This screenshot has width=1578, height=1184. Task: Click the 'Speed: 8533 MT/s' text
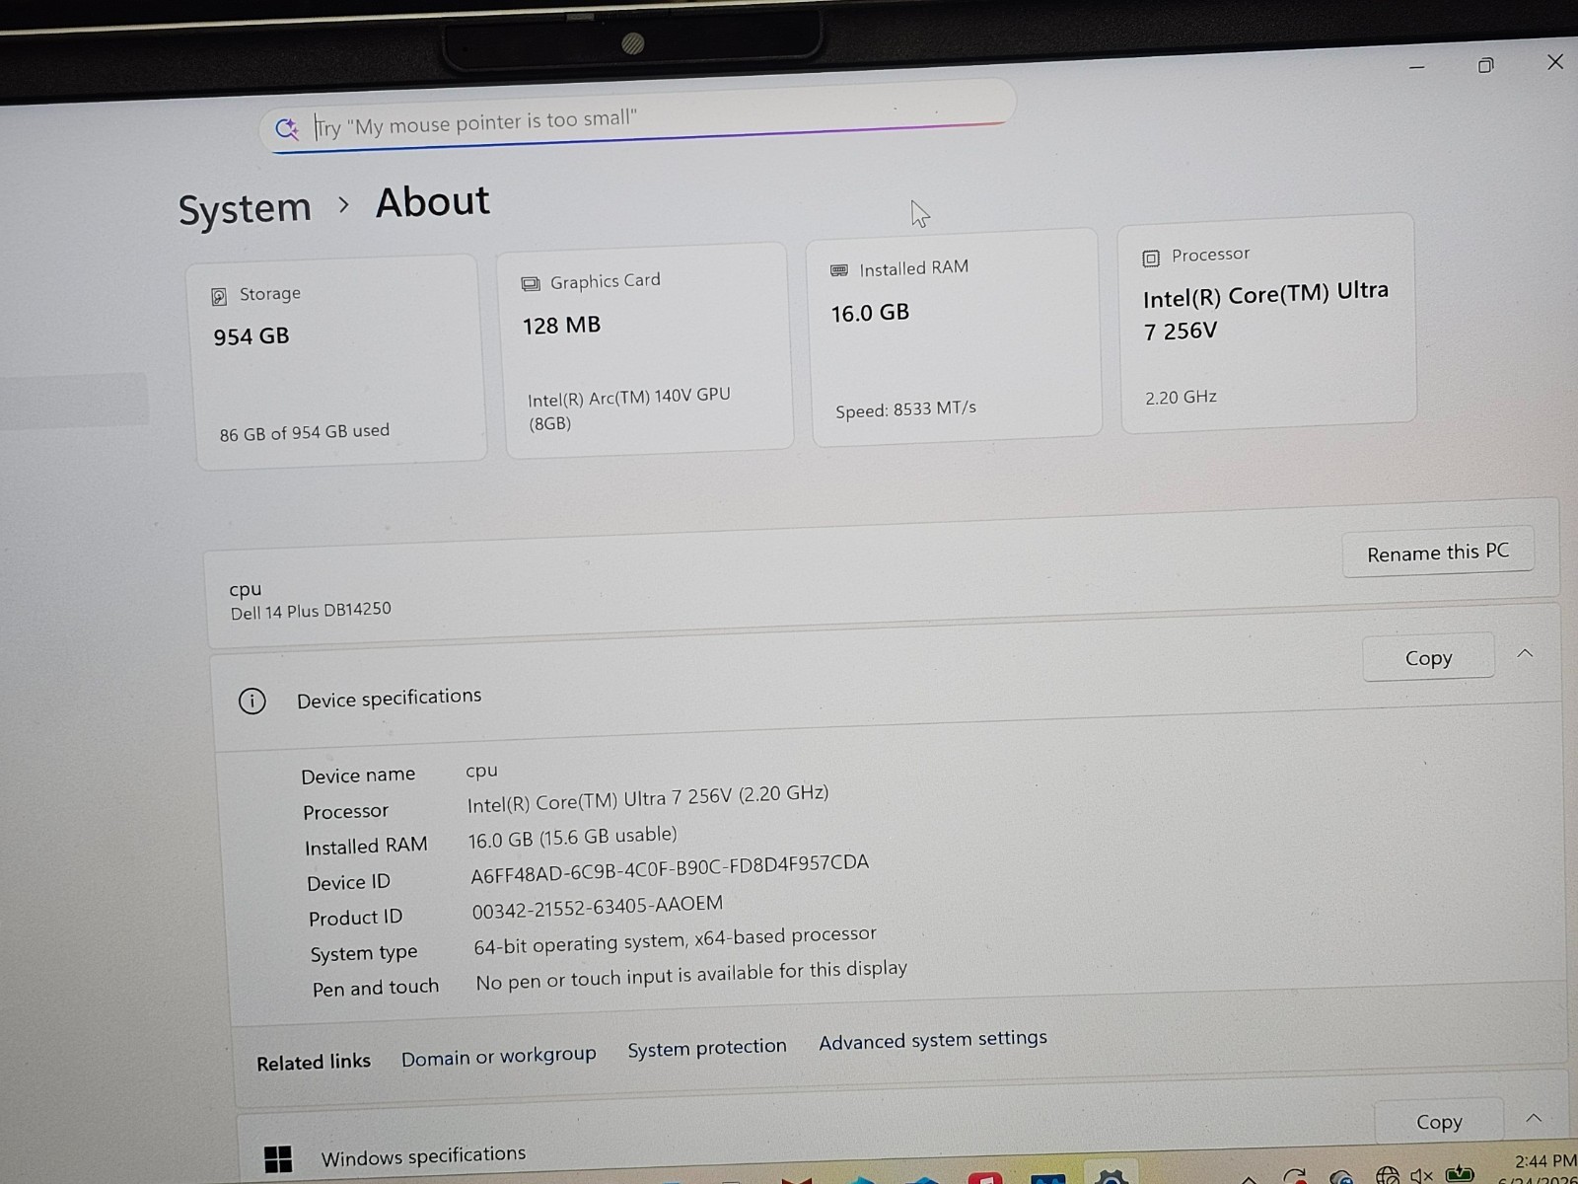pyautogui.click(x=905, y=408)
